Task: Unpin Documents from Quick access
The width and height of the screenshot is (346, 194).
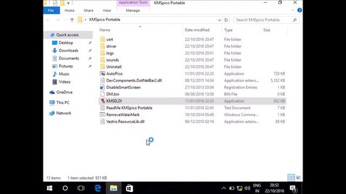Action: point(90,58)
